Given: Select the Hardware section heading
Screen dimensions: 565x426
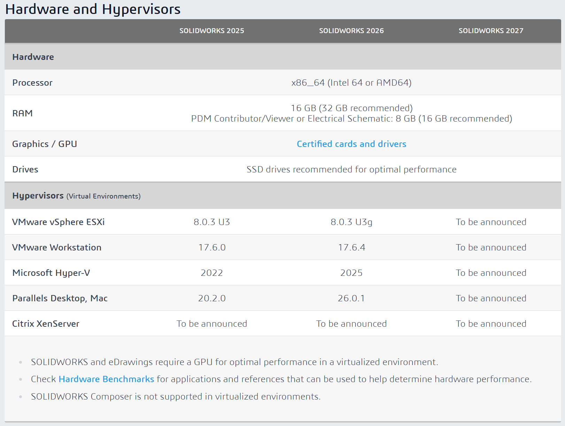Looking at the screenshot, I should pos(33,57).
